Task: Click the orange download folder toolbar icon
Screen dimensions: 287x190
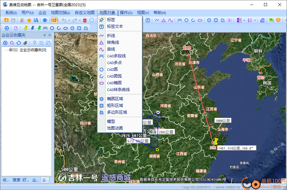Action: [6, 20]
